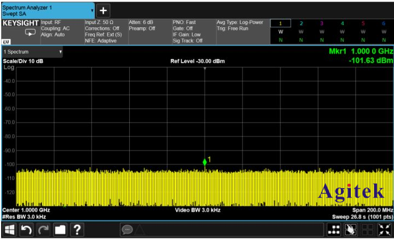Open the menu hierarchy icon
Image resolution: width=394 pixels, height=239 pixels.
coord(334,230)
